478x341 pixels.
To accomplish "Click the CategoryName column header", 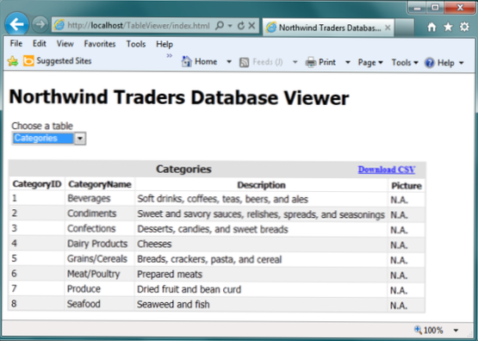I will [x=100, y=184].
